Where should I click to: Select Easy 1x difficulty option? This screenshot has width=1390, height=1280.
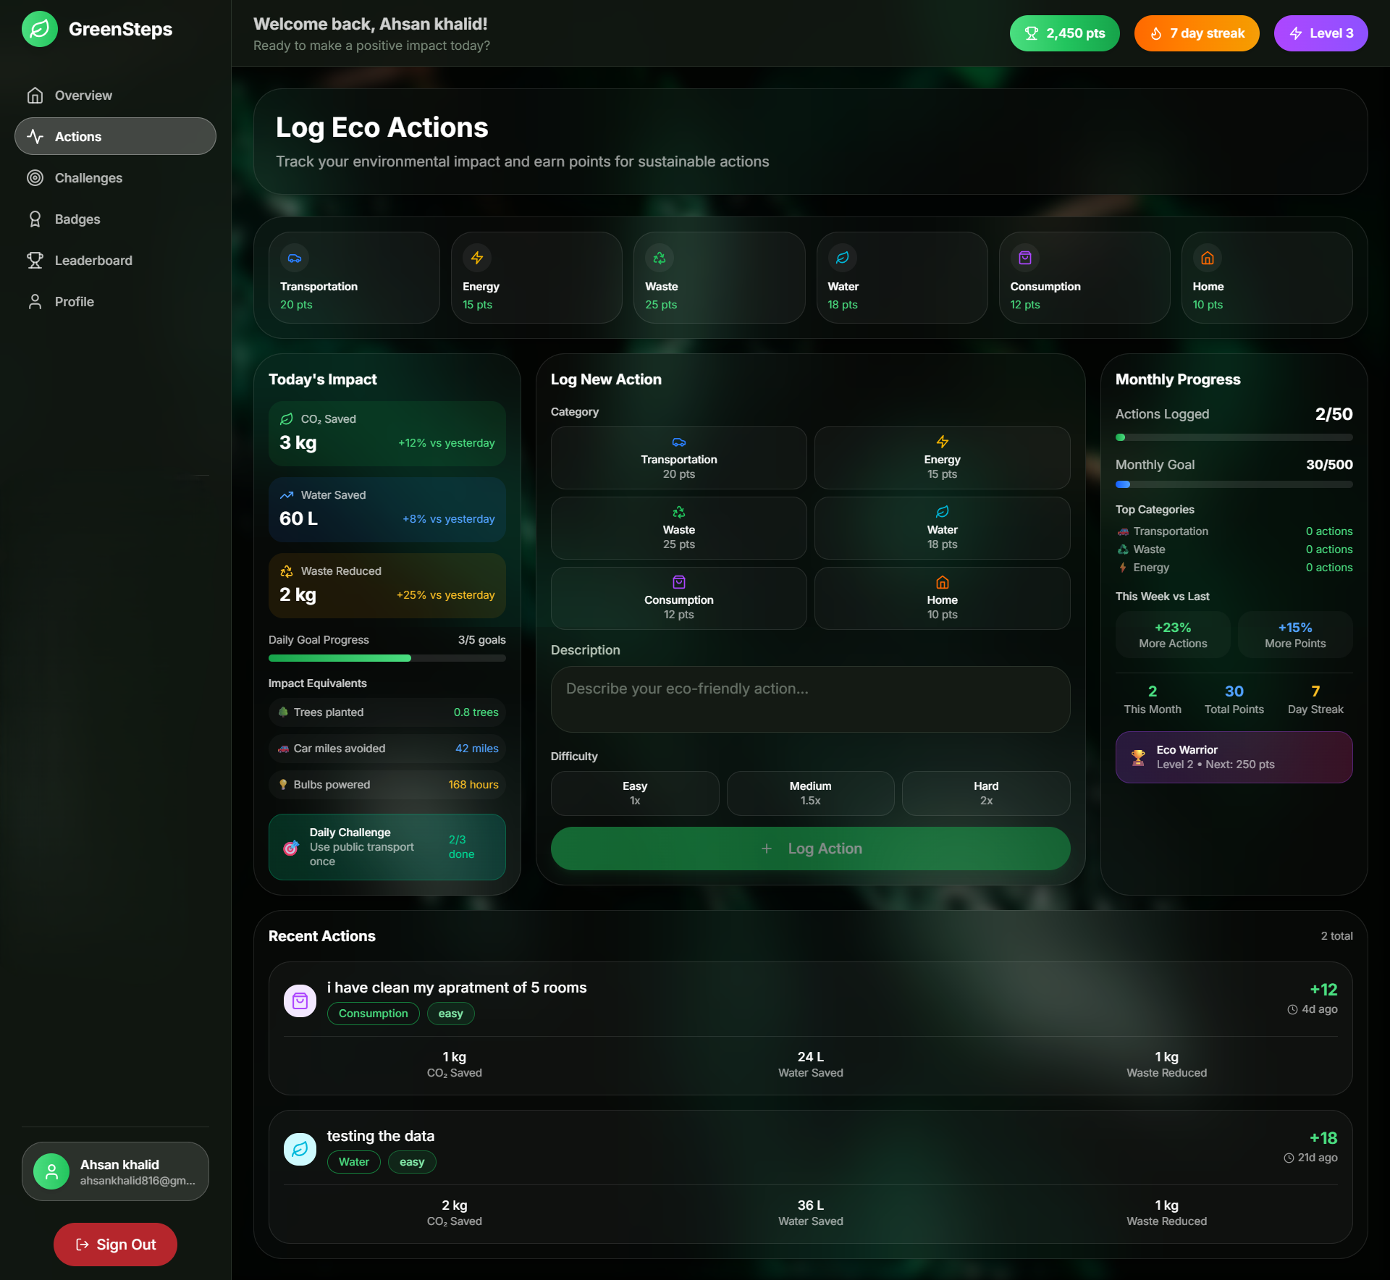pos(635,793)
